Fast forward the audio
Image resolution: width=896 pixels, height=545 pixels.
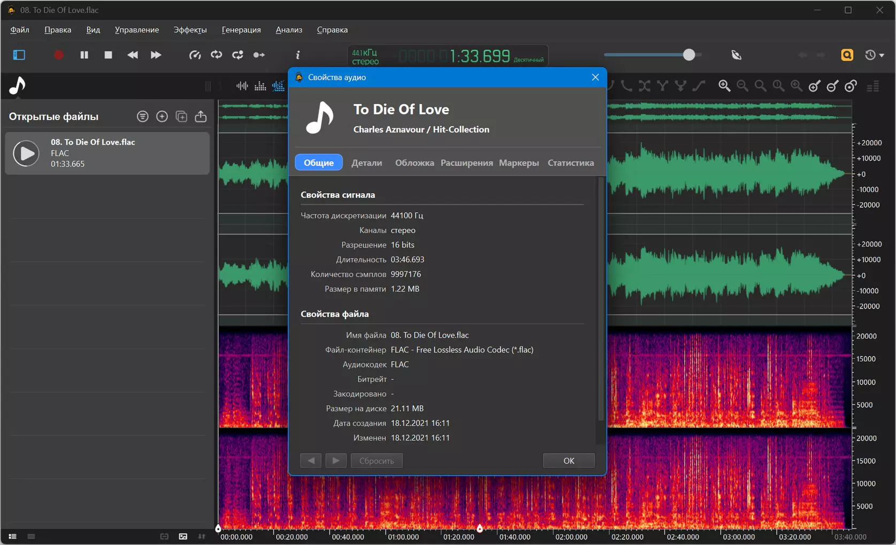[156, 55]
